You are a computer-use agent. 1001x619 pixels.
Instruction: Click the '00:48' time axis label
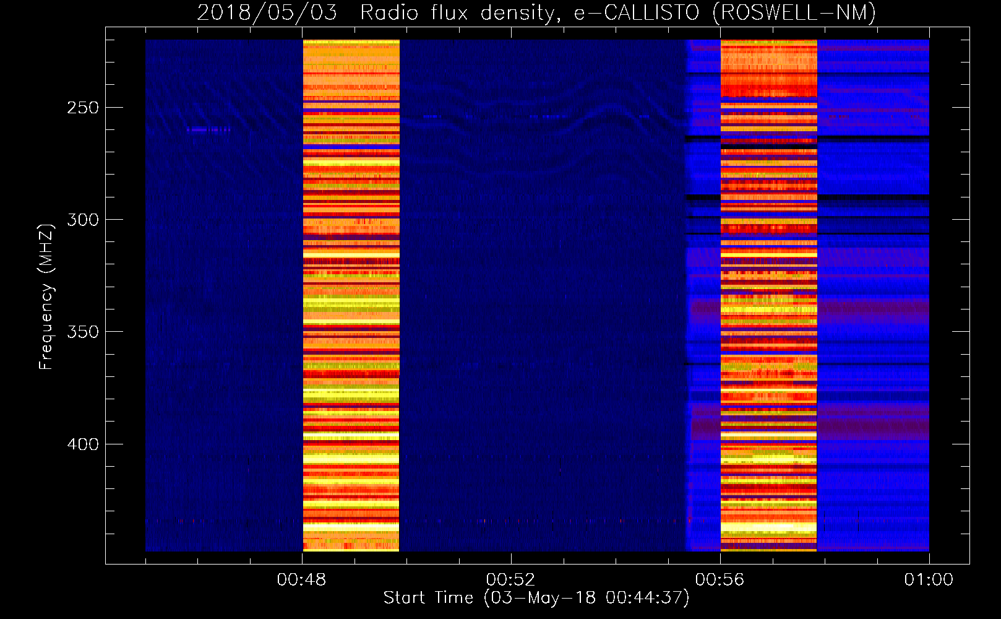click(x=301, y=579)
